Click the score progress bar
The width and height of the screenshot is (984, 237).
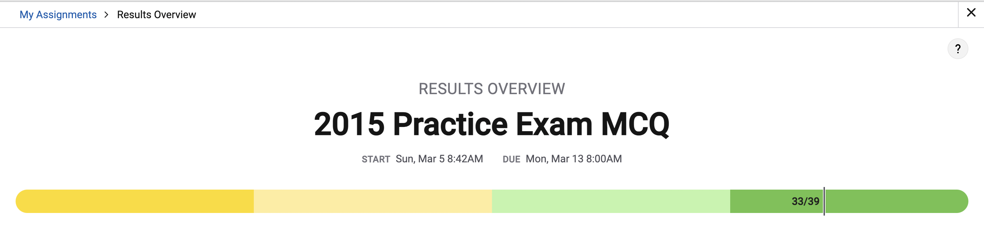tap(492, 201)
